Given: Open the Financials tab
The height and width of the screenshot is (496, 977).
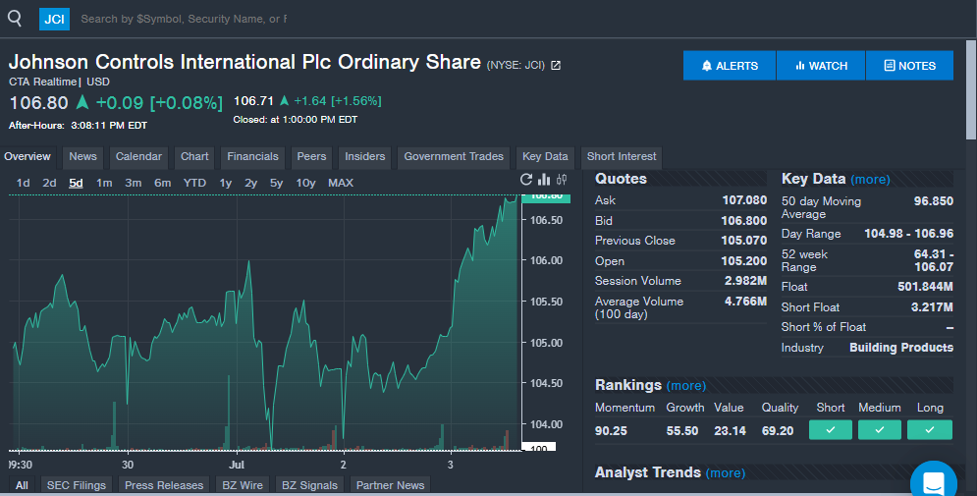Looking at the screenshot, I should [x=252, y=157].
